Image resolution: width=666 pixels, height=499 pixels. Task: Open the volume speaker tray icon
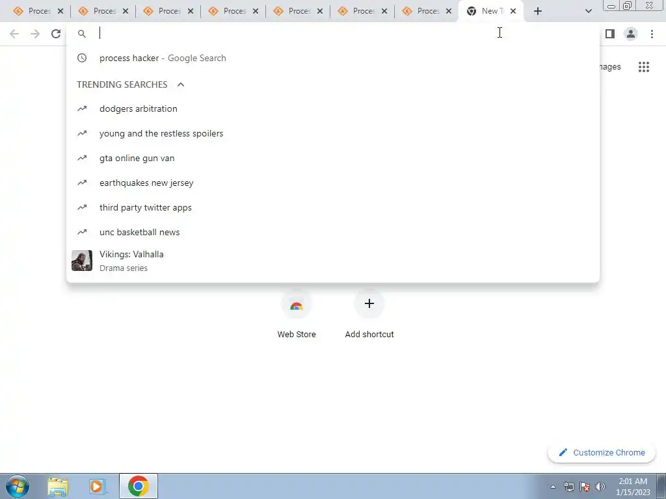click(600, 487)
